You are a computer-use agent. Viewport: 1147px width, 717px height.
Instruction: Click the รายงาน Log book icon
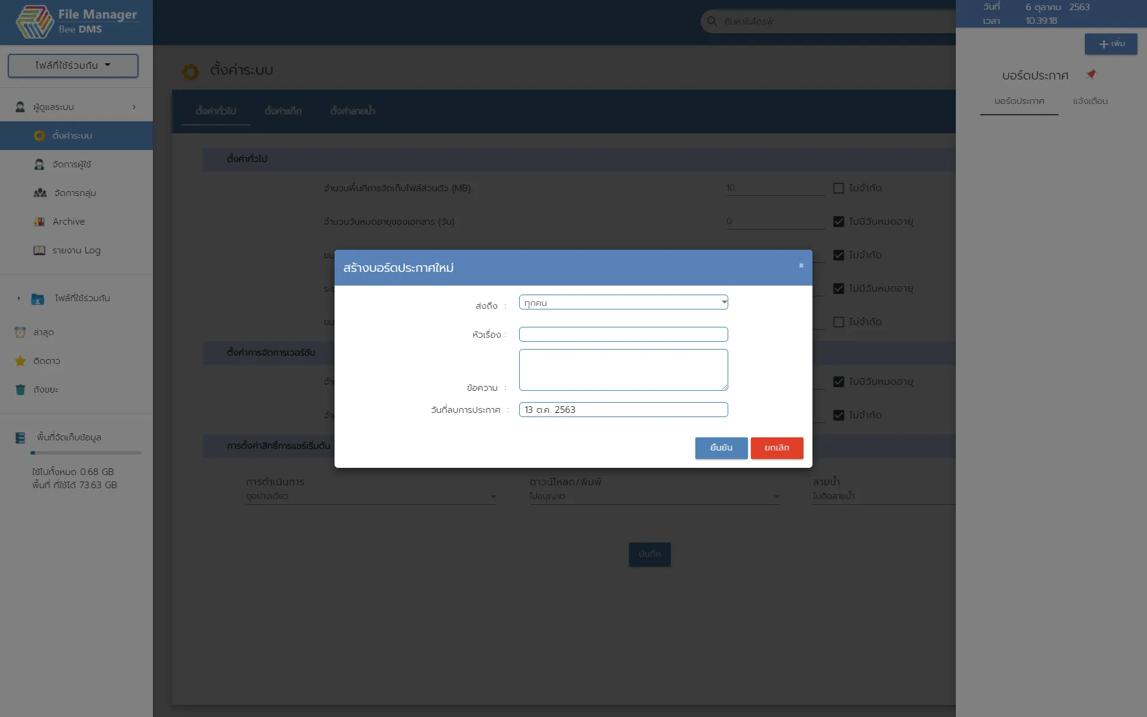[x=39, y=250]
